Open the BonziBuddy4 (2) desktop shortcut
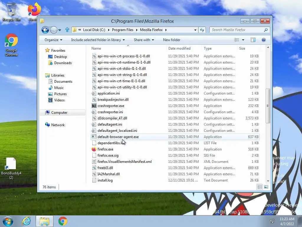This screenshot has width=302, height=227. [11, 169]
